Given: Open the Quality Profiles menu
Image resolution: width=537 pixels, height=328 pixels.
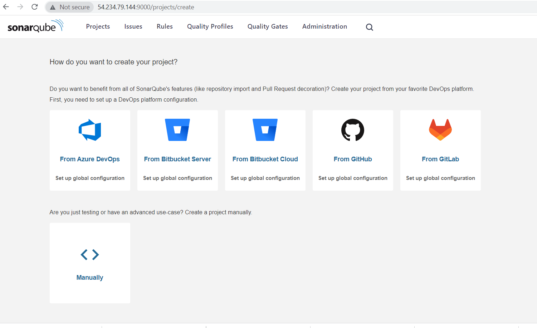Looking at the screenshot, I should coord(210,26).
